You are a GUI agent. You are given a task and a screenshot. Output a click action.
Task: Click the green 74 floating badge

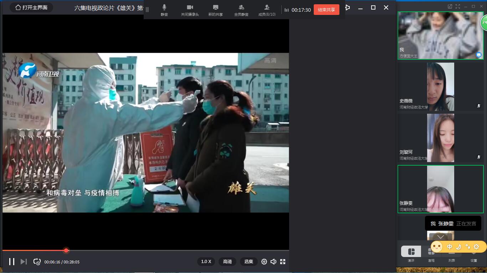(x=484, y=22)
